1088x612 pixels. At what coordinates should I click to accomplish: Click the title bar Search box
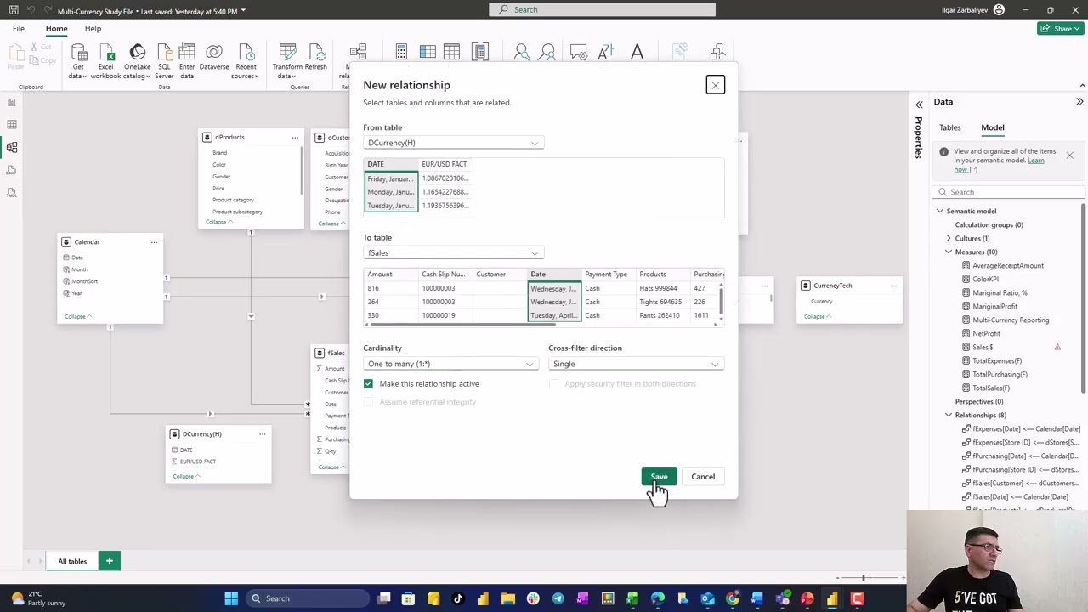click(x=602, y=9)
